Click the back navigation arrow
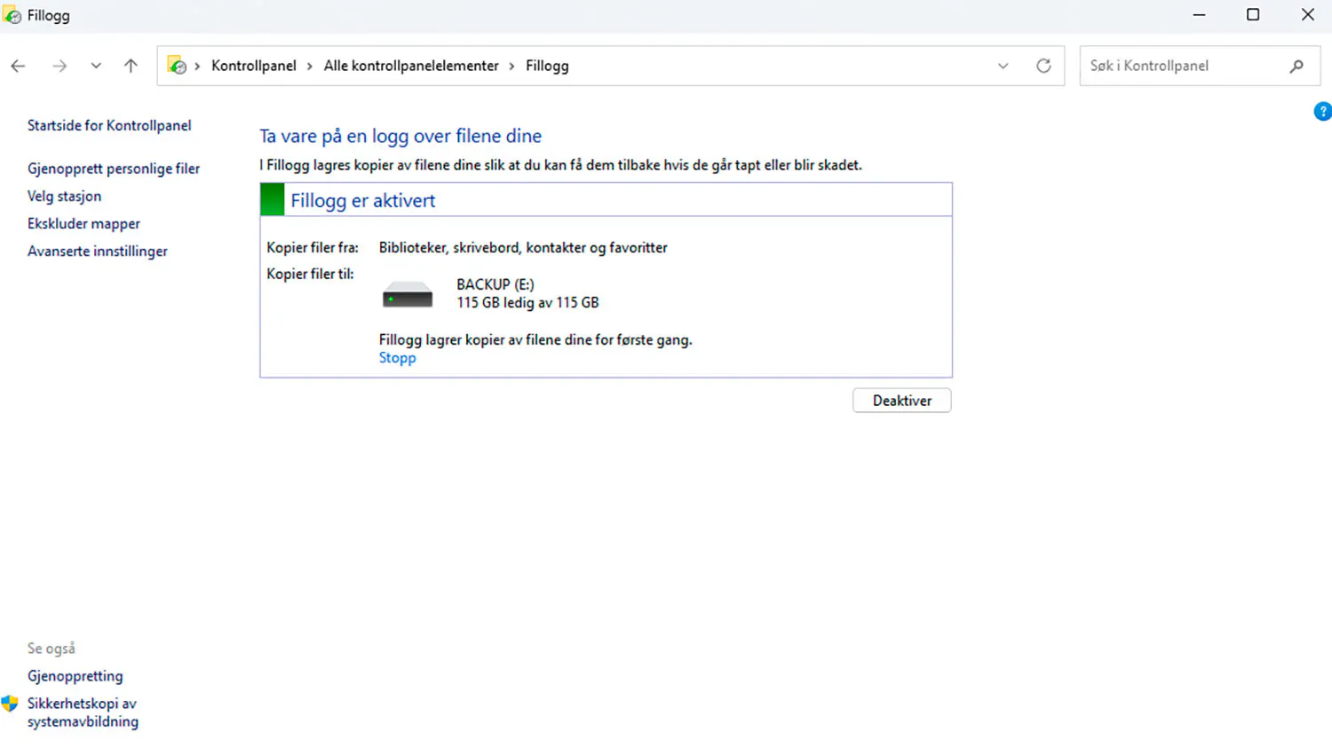This screenshot has width=1332, height=748. click(18, 66)
